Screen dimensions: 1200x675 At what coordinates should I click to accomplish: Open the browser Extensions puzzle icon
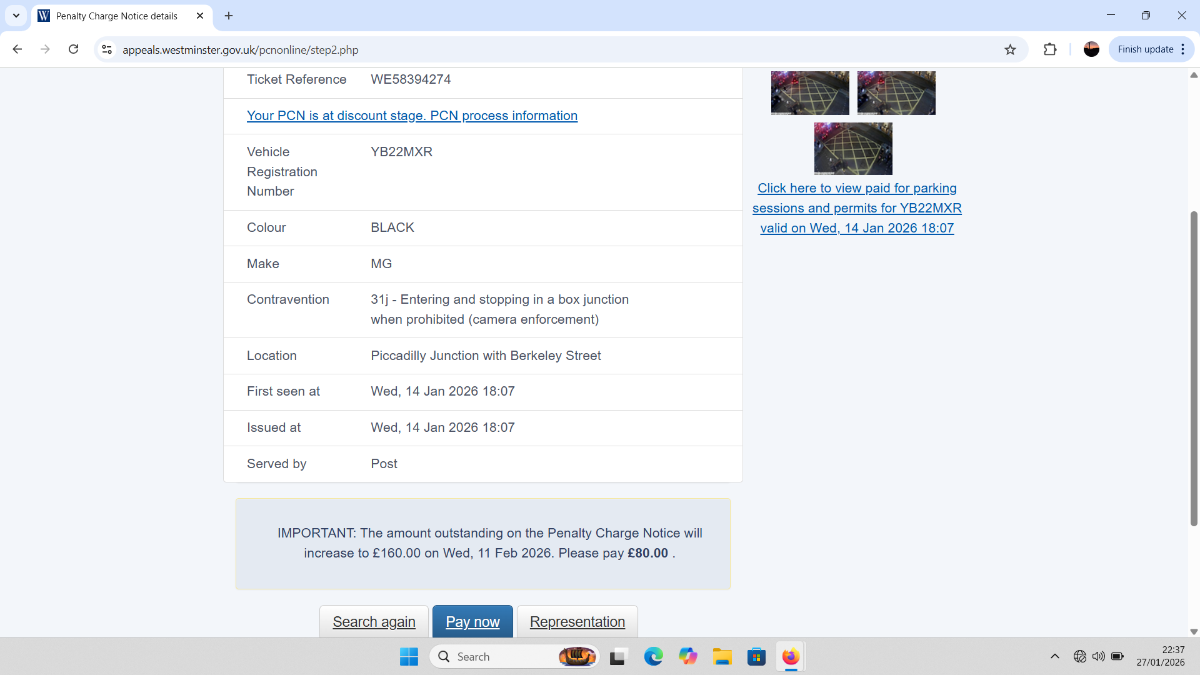1050,49
